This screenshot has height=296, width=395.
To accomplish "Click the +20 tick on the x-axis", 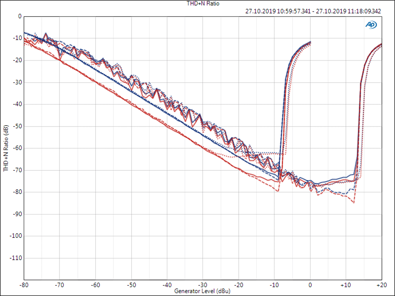I will coord(381,285).
